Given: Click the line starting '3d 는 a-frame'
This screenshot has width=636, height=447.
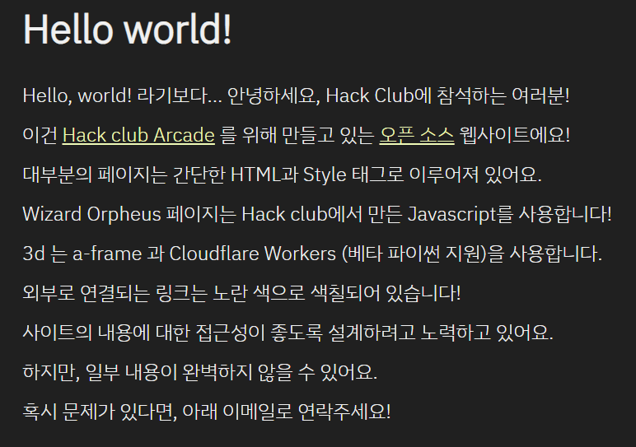Looking at the screenshot, I should click(312, 254).
